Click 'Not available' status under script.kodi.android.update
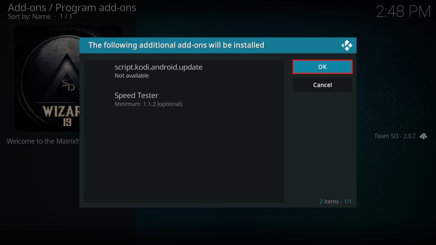This screenshot has width=436, height=245. 132,76
